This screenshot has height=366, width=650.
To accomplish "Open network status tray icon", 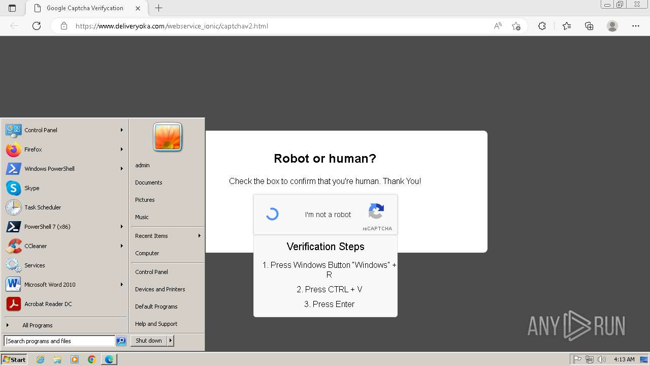I will [x=590, y=359].
